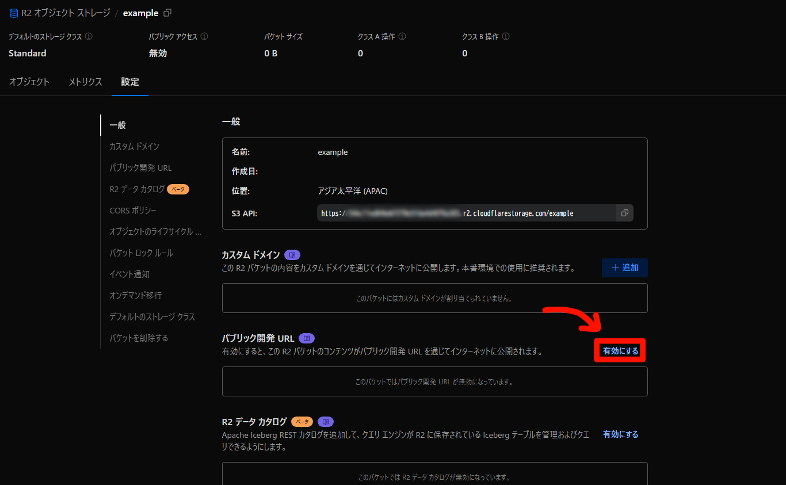Screen dimensions: 786x485
Task: Jump to オブジェクトのライフサイクル in sidebar
Action: [x=155, y=231]
